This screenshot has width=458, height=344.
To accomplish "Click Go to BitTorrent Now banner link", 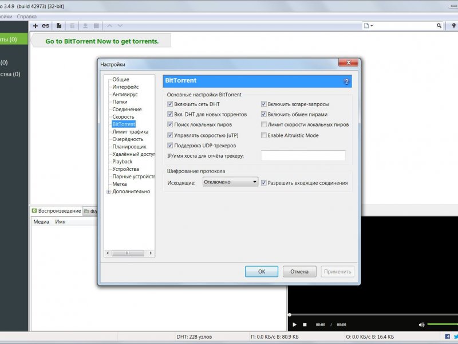I will (102, 41).
